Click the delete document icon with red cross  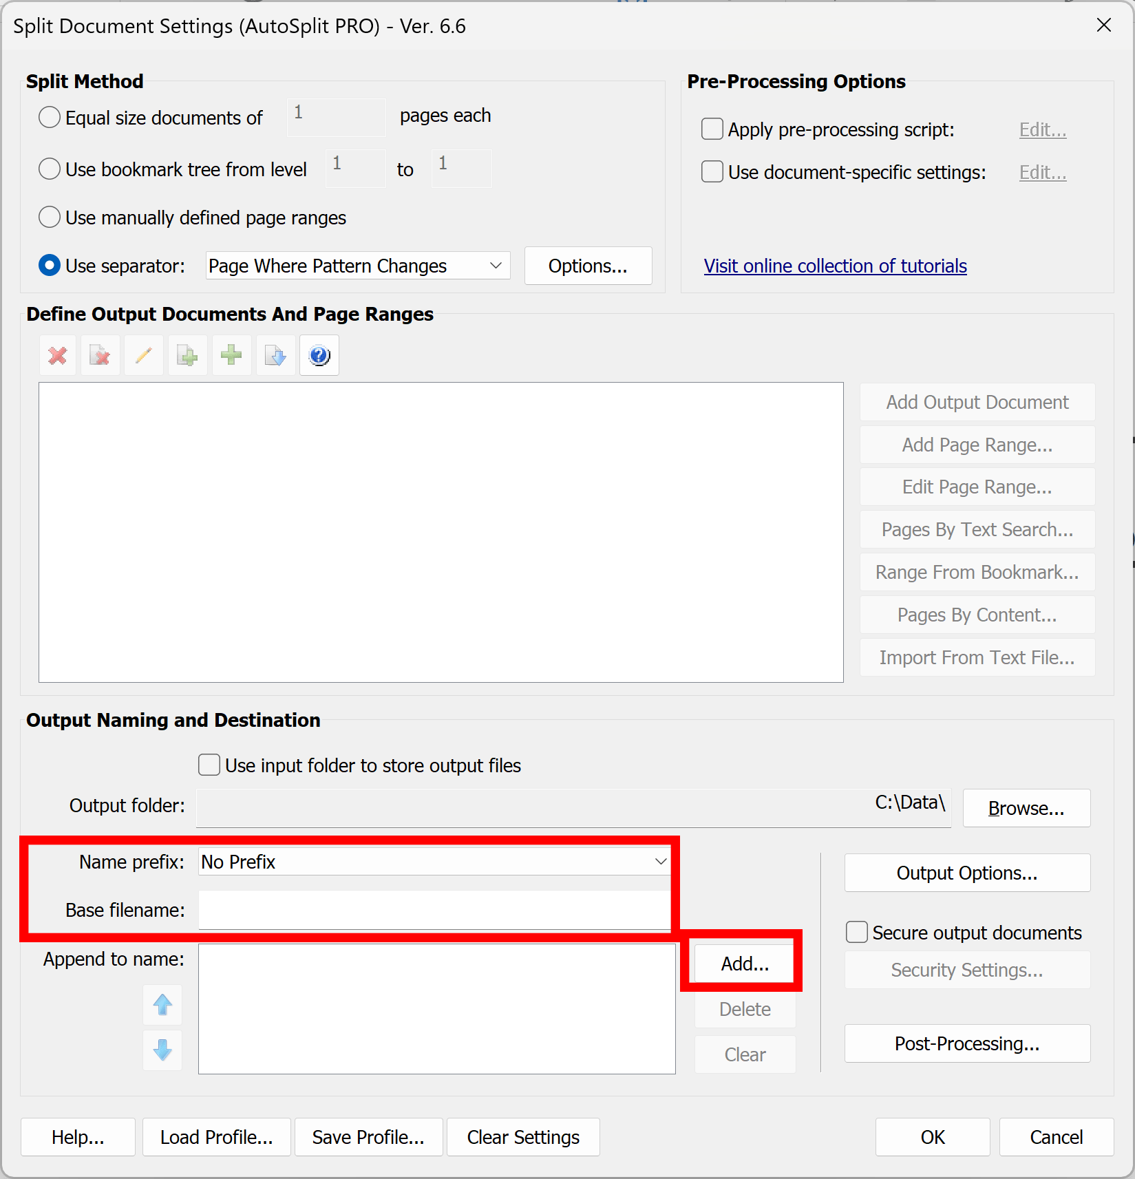coord(100,355)
